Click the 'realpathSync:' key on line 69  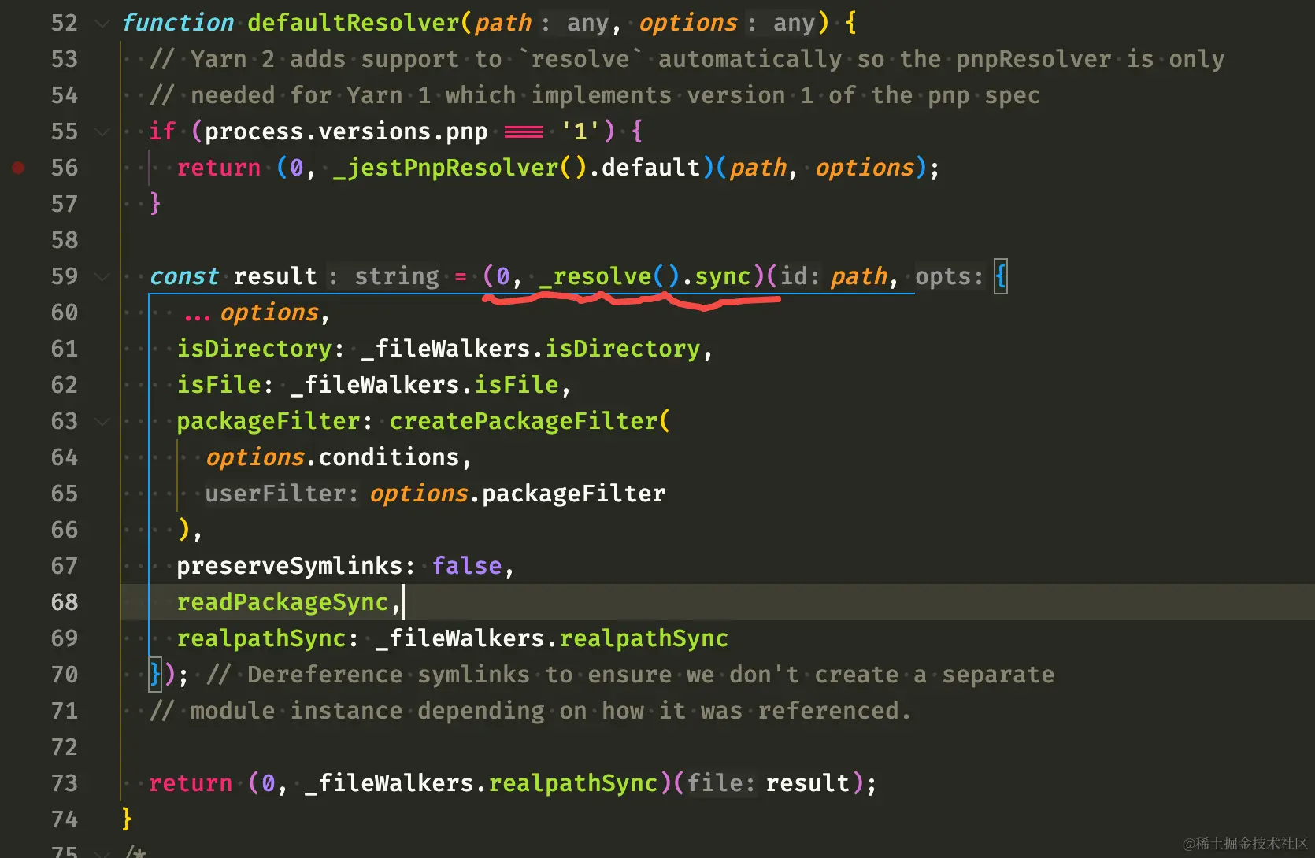(268, 638)
